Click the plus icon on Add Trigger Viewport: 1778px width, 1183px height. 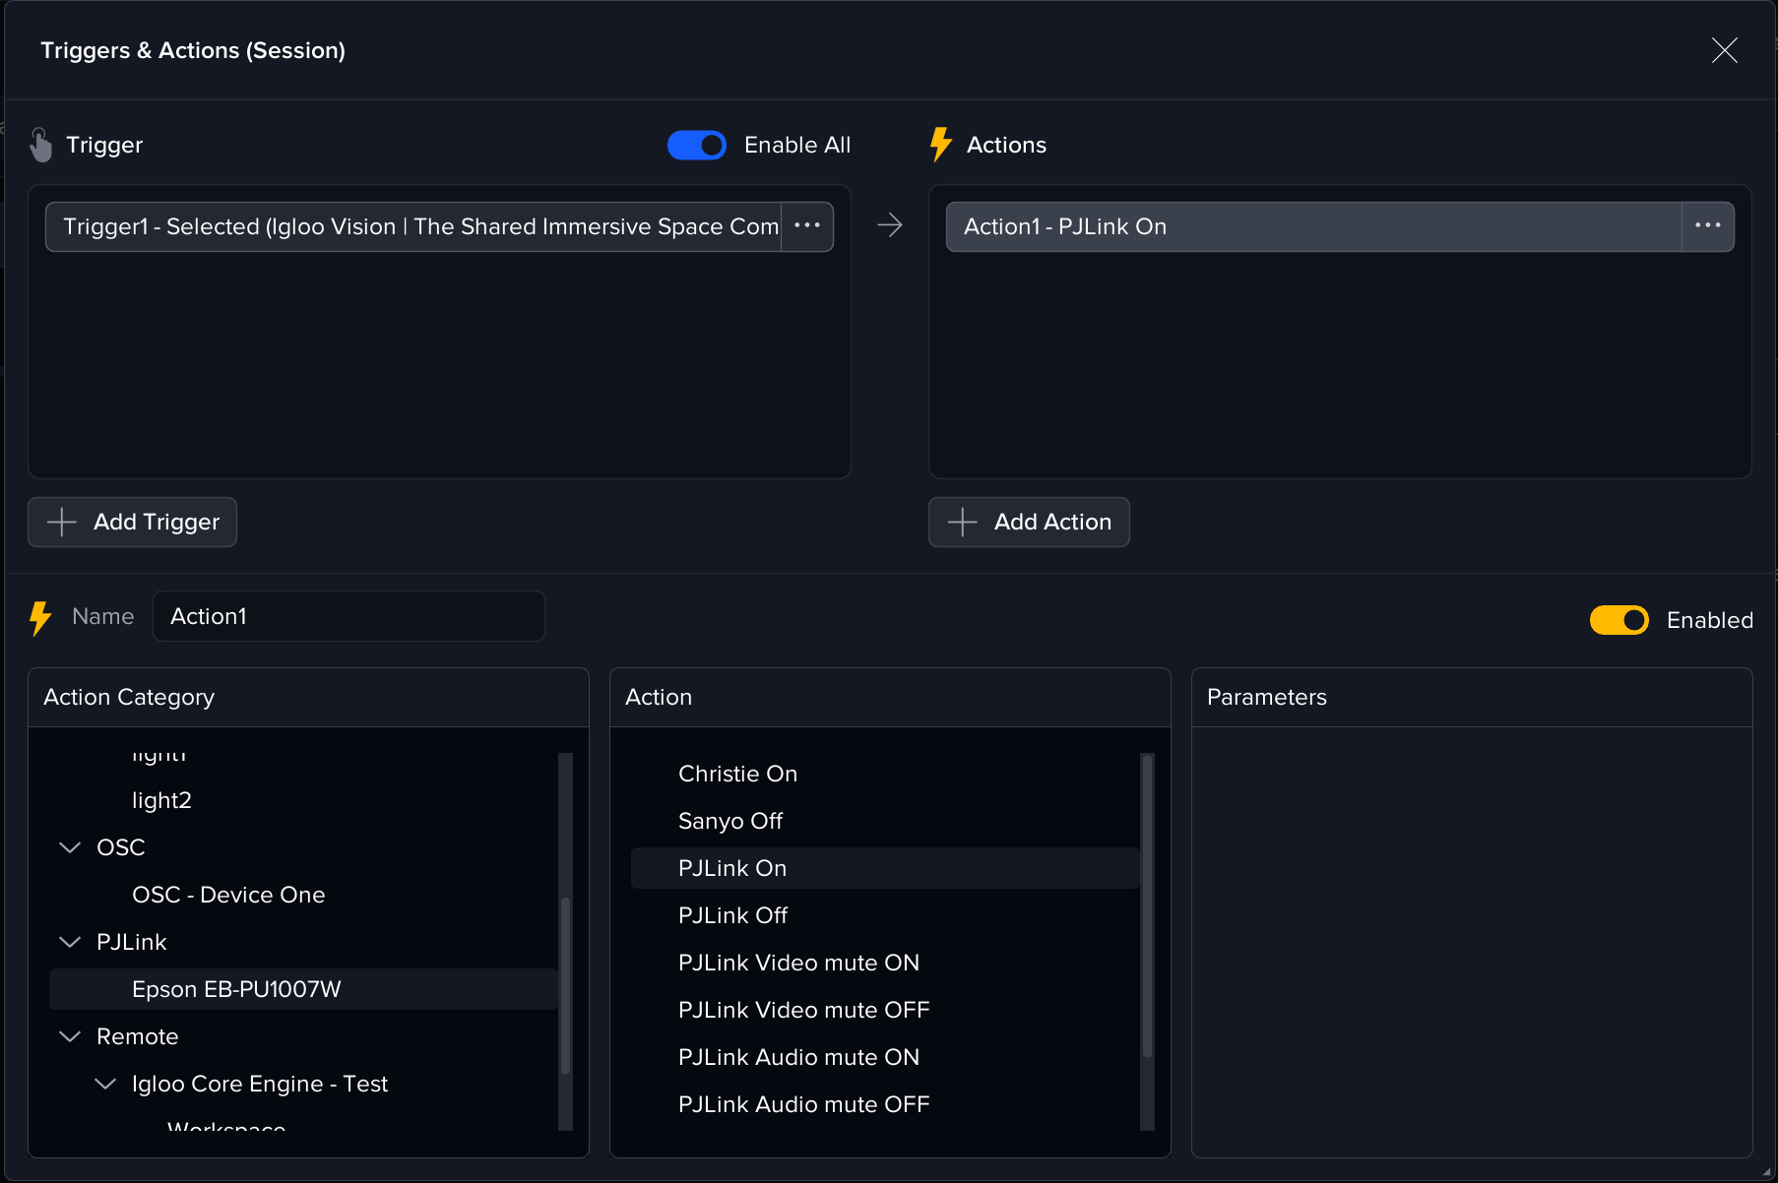(x=62, y=522)
